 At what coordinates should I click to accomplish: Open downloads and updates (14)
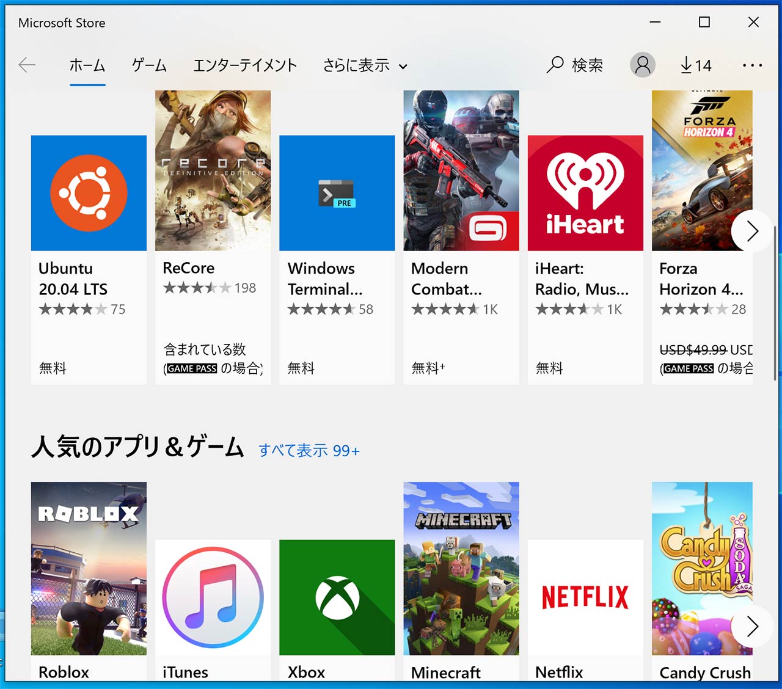(x=696, y=65)
